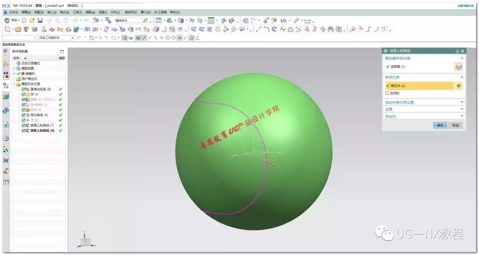Image resolution: width=479 pixels, height=255 pixels.
Task: Click the New file icon
Action: [x=24, y=20]
